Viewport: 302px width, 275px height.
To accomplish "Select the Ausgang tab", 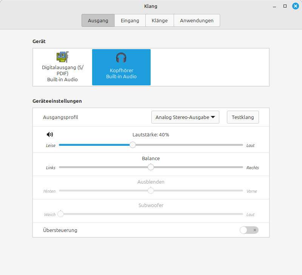I will [x=98, y=21].
